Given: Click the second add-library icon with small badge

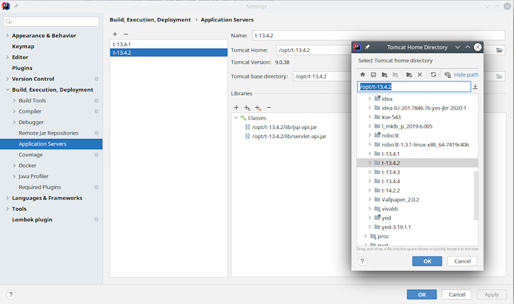Looking at the screenshot, I should coord(247,108).
